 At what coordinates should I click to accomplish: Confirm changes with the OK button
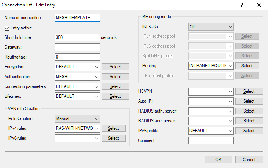coord(218,159)
